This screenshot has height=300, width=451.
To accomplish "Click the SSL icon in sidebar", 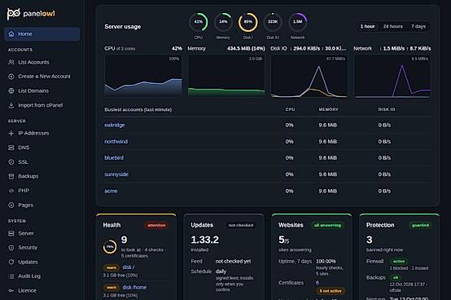I will (x=11, y=161).
